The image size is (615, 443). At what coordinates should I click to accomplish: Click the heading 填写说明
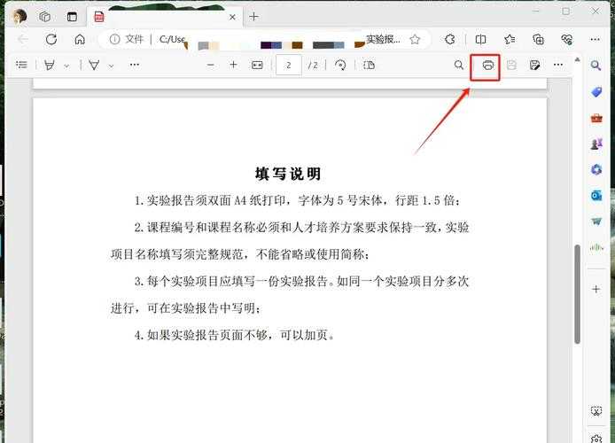point(288,174)
